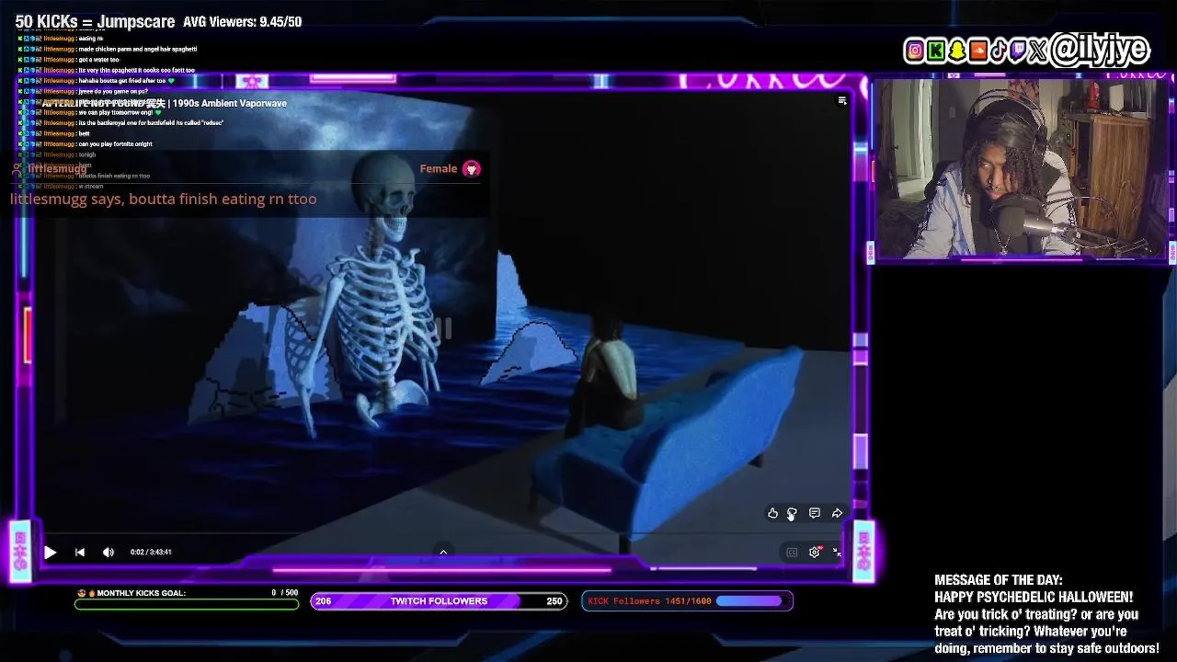Click the yellow Snapchat ghost icon
Viewport: 1177px width, 662px height.
(x=957, y=51)
